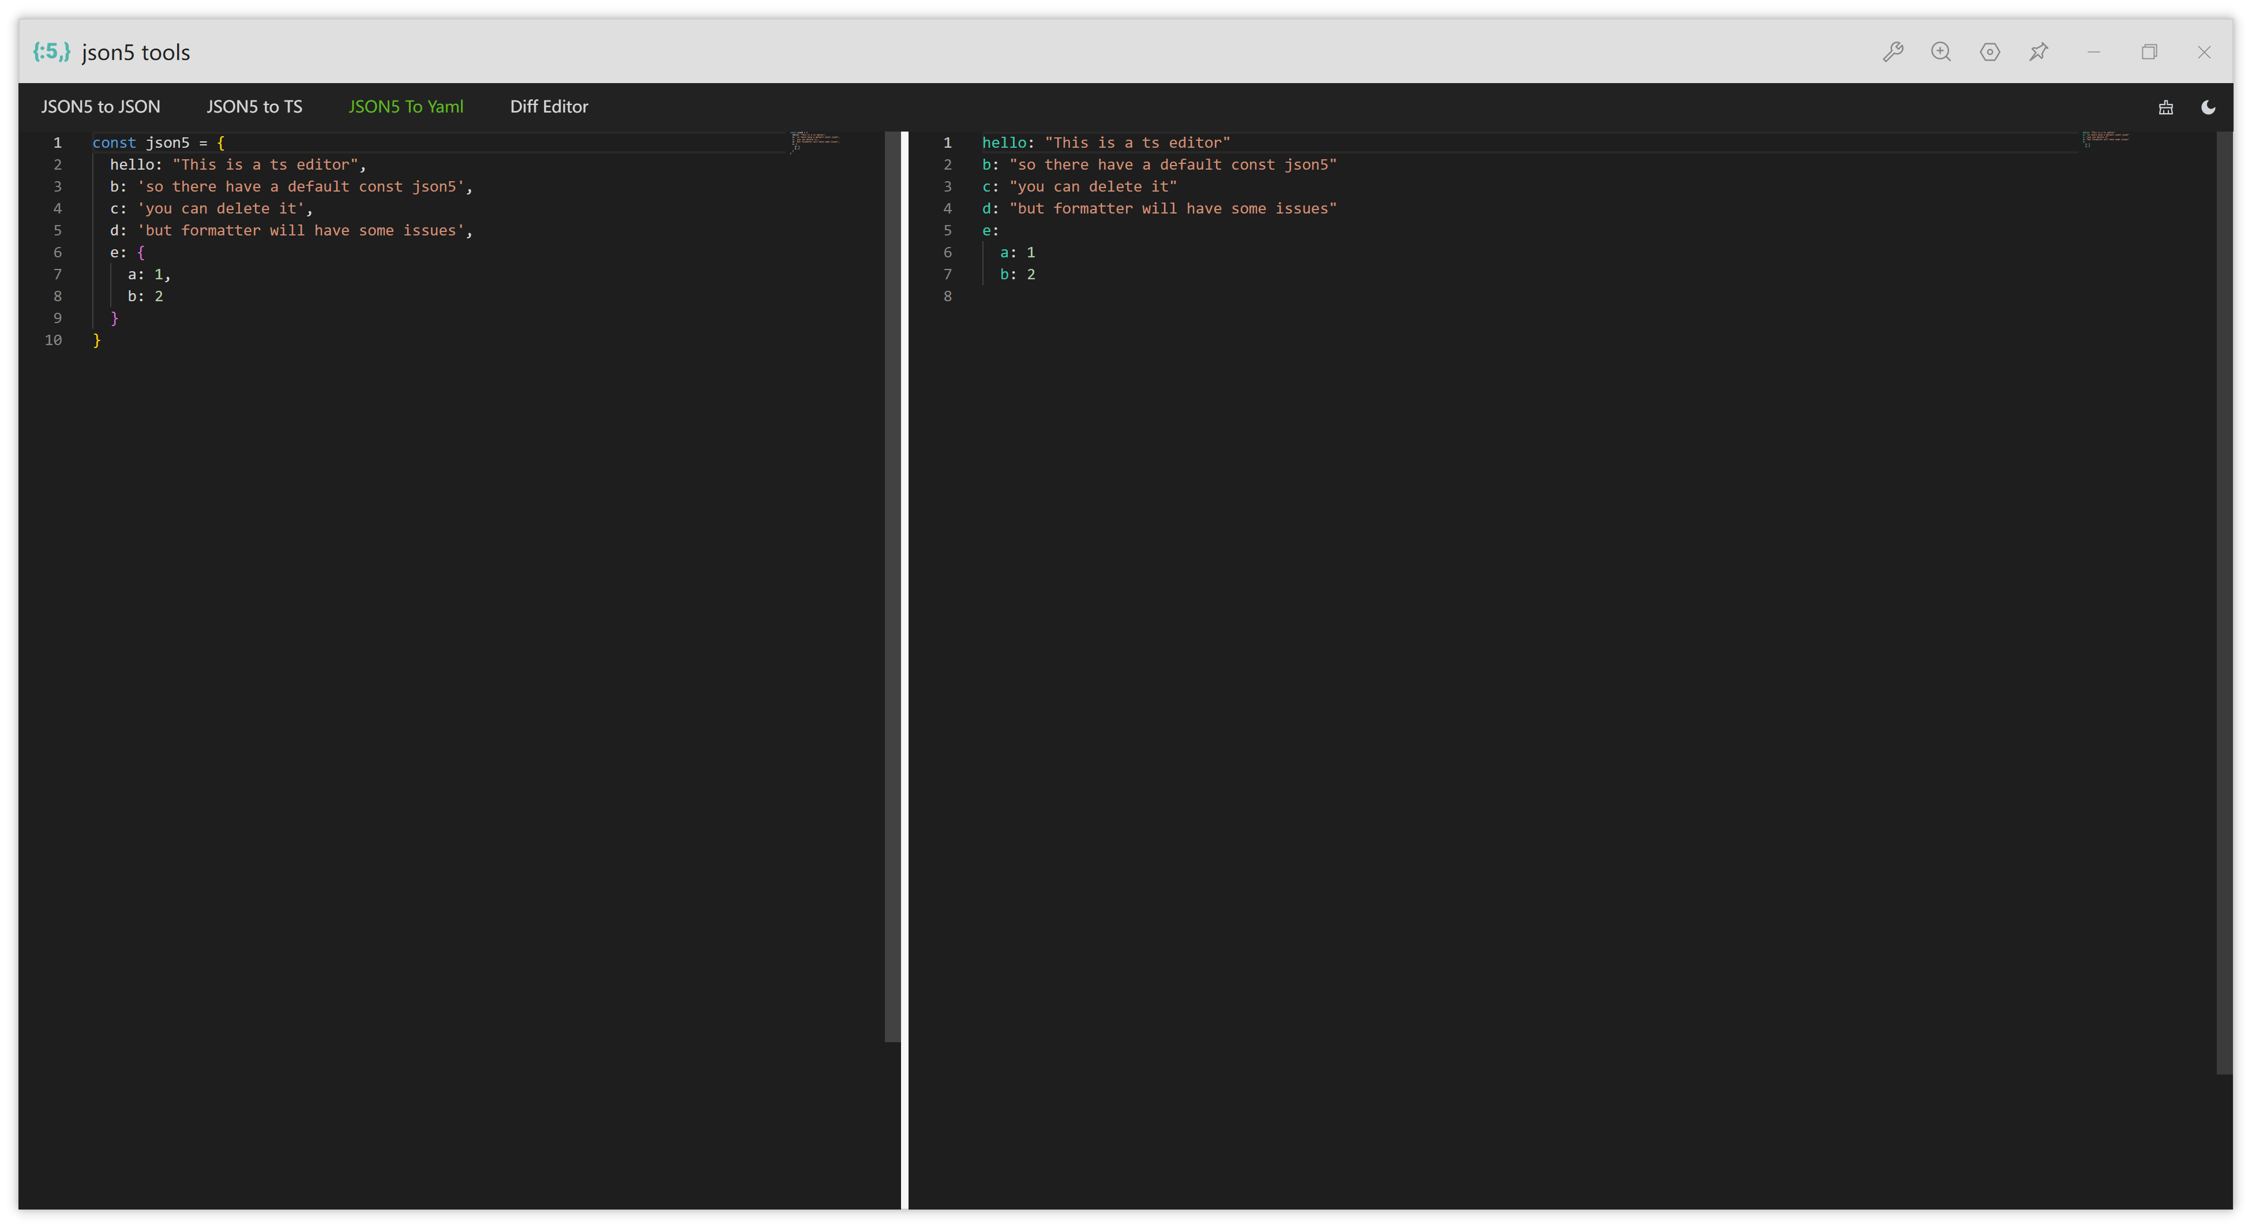Click the json5 tools logo icon
Screen dimensions: 2252x1228
coord(51,53)
